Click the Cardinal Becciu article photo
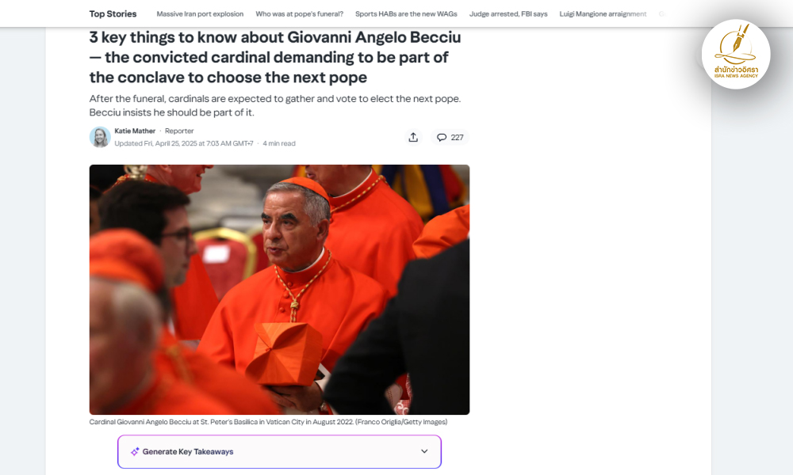Screen dimensions: 793x475 click(279, 290)
